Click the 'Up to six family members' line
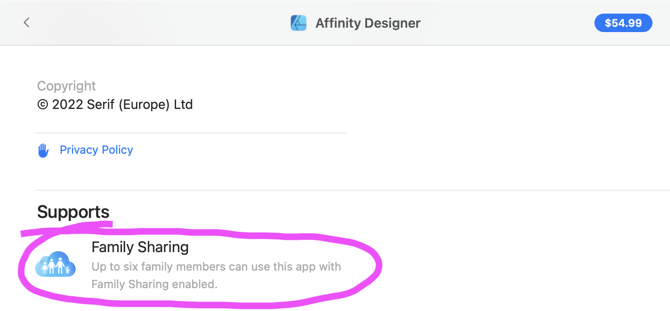 [x=216, y=267]
